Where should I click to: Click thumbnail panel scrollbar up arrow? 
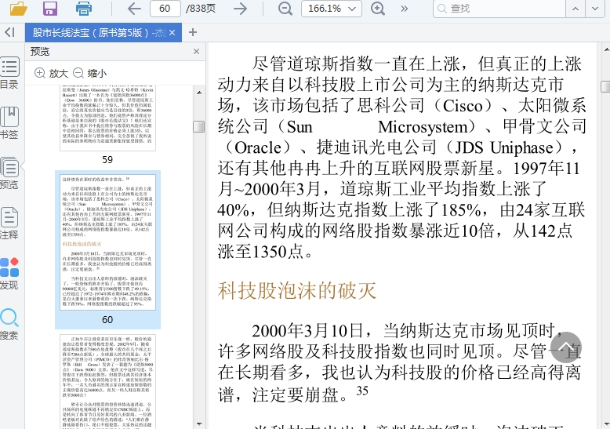point(199,93)
